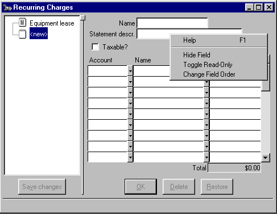The image size is (277, 214).
Task: Tick the Taxable? checkbox
Action: [x=95, y=47]
